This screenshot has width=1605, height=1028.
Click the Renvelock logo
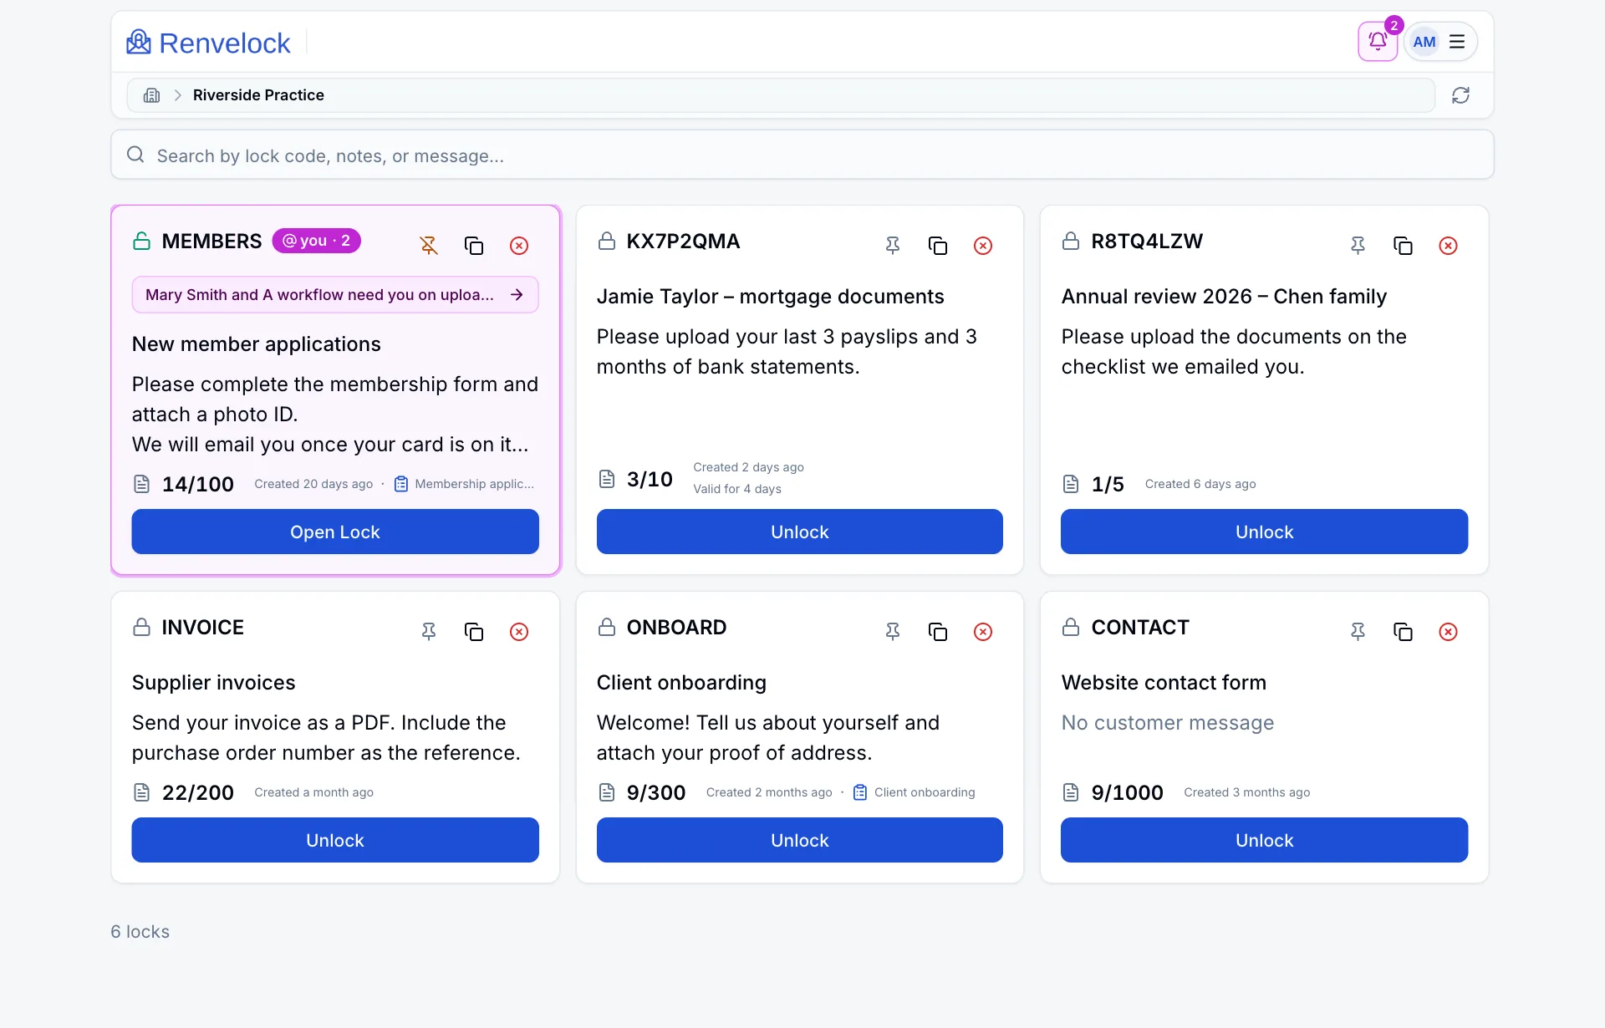point(208,43)
